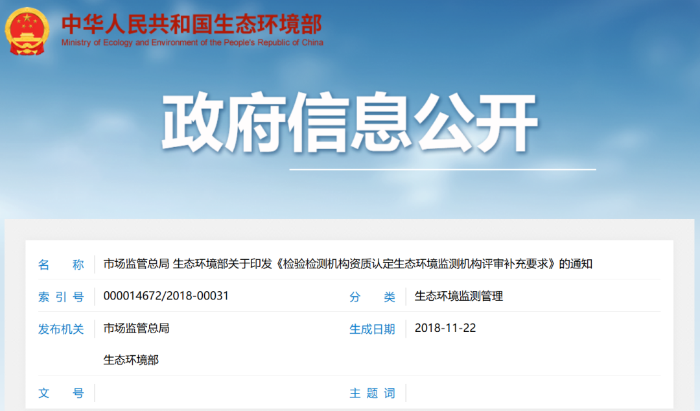Select the date 2018-11-22

[x=445, y=328]
